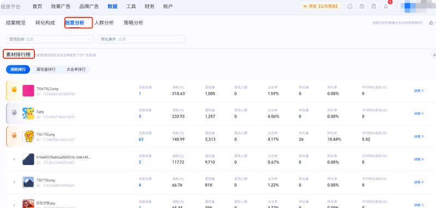This screenshot has width=436, height=208.
Task: Switch to 点击率排行 ranking
Action: point(76,70)
